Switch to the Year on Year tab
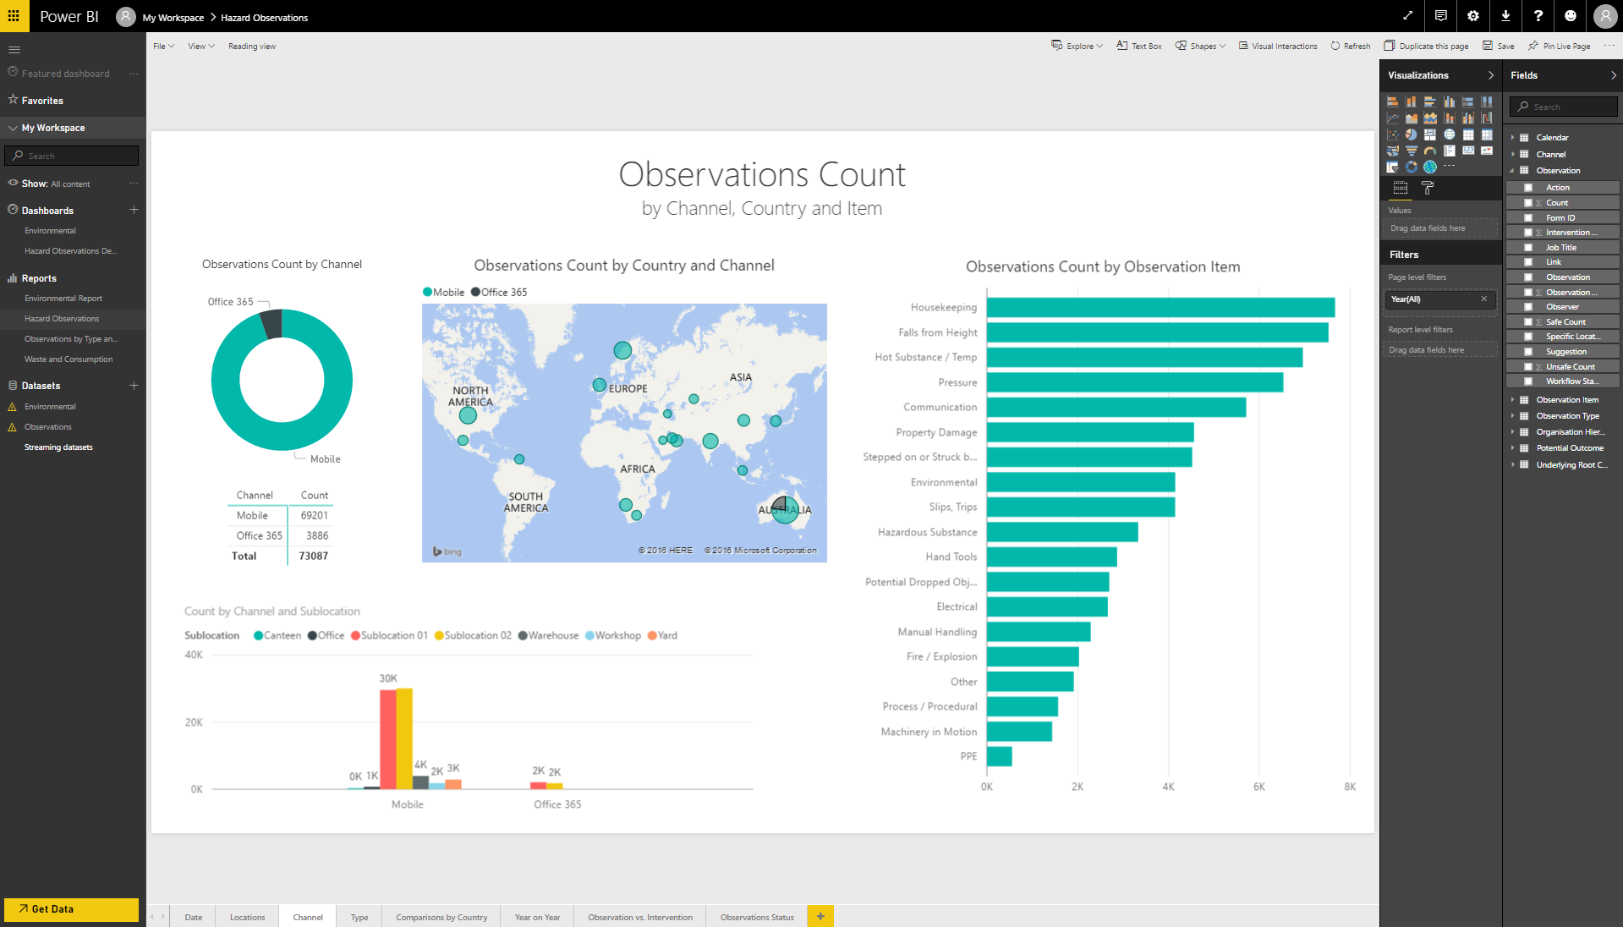Viewport: 1623px width, 927px height. (537, 917)
